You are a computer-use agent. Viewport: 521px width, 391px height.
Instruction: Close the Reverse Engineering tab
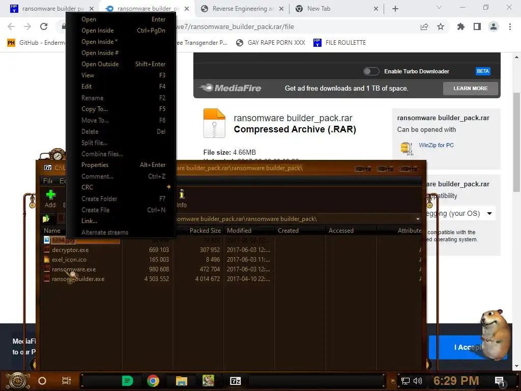point(281,9)
